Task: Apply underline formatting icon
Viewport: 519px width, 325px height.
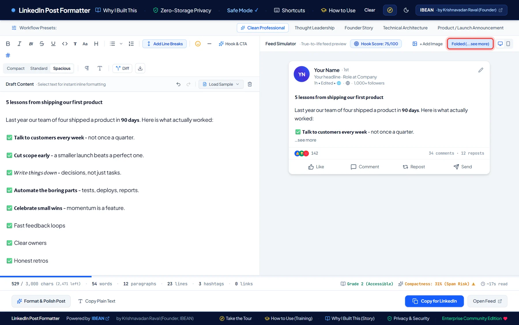Action: (x=53, y=44)
